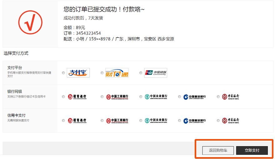The image size is (275, 159).
Task: Choose 中国工商银行 radio in 银行网银 row
Action: pos(102,97)
